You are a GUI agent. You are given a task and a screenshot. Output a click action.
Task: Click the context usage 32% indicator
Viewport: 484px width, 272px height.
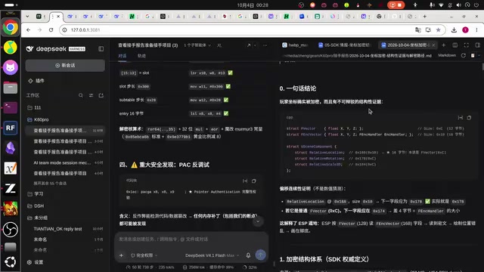250,267
